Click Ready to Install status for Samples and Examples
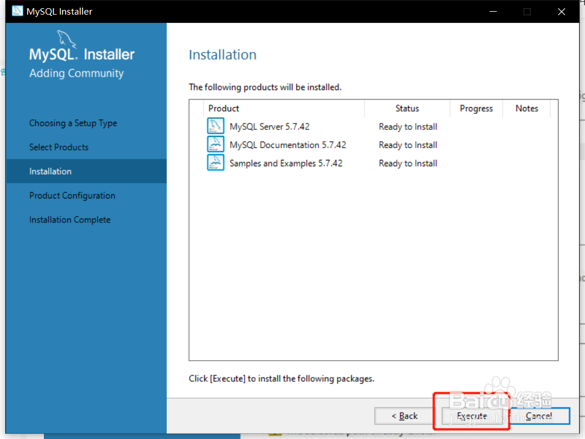Image resolution: width=585 pixels, height=439 pixels. tap(408, 163)
